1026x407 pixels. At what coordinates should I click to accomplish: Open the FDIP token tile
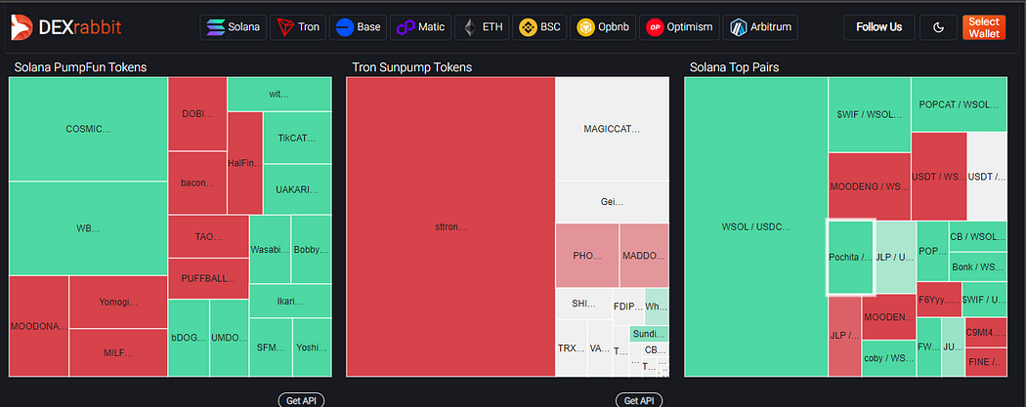(628, 307)
